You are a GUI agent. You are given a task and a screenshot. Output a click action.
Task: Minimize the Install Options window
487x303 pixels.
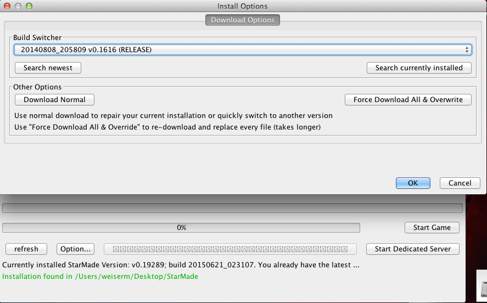point(18,6)
